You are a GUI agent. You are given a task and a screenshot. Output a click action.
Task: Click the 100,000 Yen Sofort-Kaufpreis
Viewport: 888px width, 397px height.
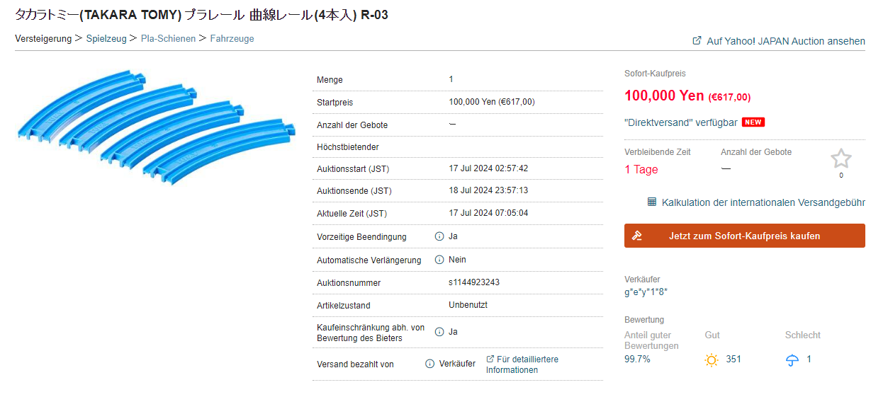[664, 96]
